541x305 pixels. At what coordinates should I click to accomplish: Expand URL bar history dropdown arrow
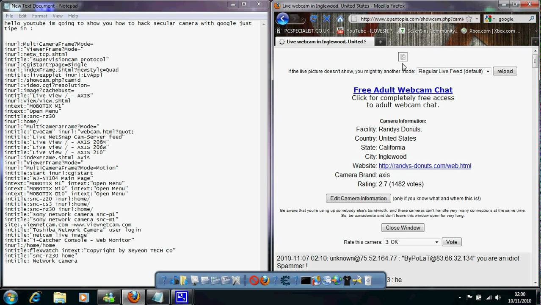coord(477,19)
